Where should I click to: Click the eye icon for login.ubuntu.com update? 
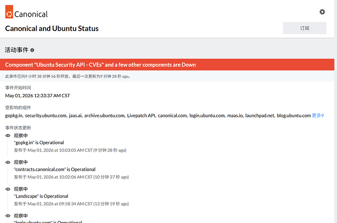8,216
